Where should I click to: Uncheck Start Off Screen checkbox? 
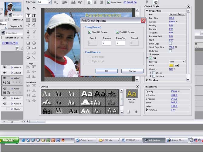click(x=90, y=32)
